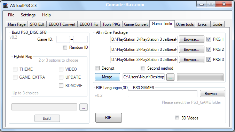Screen dimensions: 235x132
Task: Click the Build output path field
Action: pos(44,107)
